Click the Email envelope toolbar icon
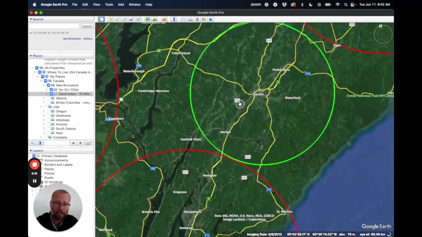The image size is (422, 237). point(184,19)
